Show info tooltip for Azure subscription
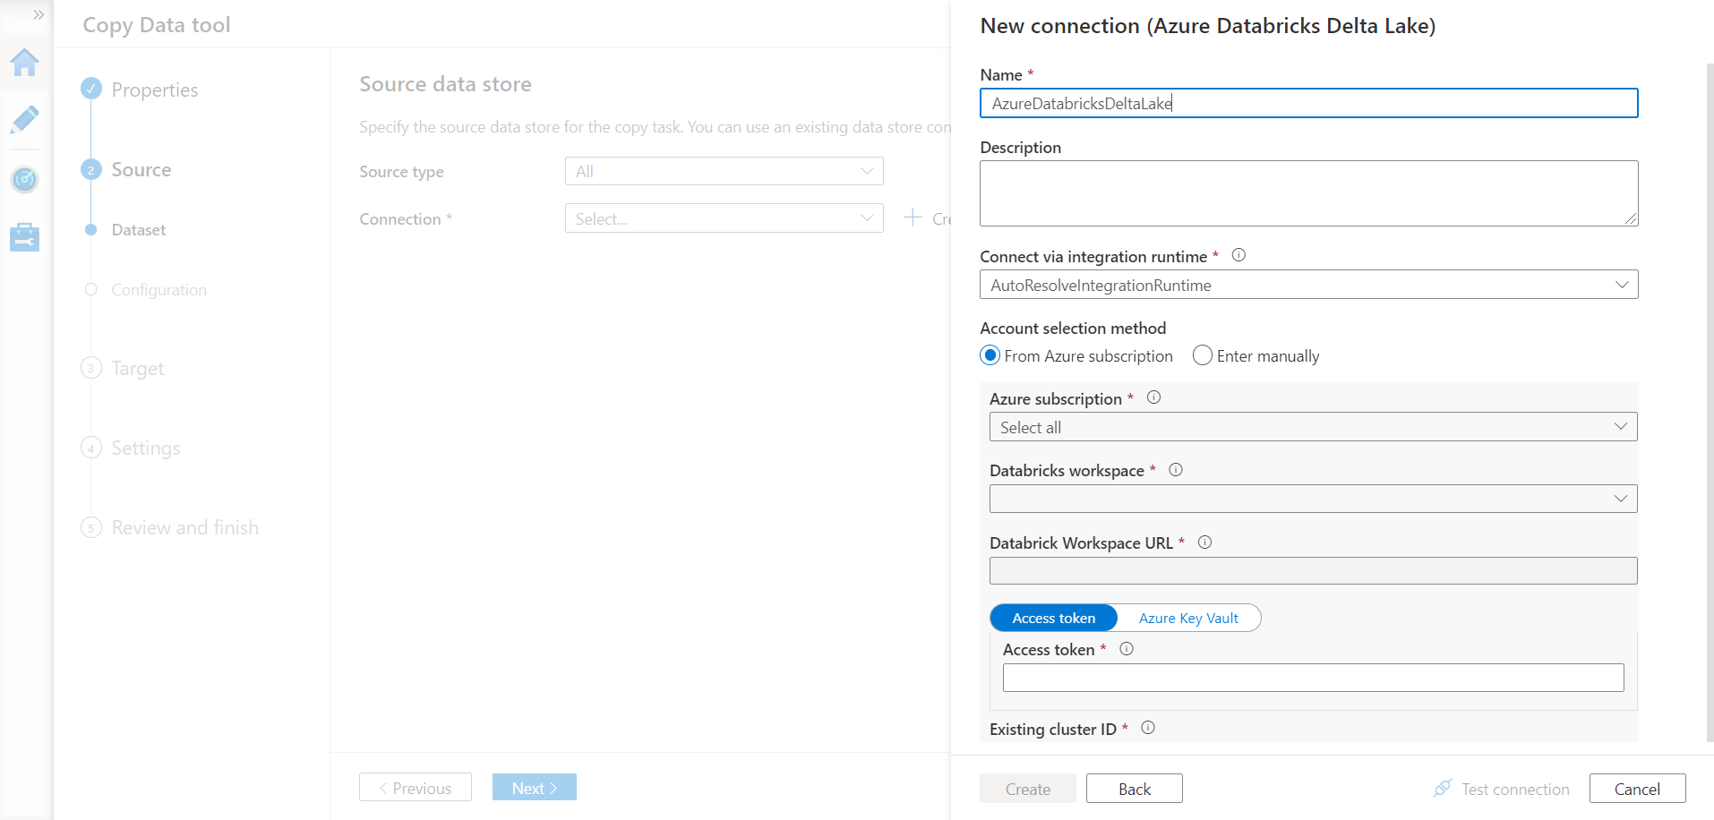 tap(1153, 397)
